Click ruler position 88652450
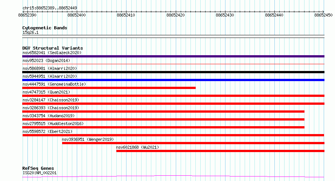The image size is (335, 181). tap(323, 15)
